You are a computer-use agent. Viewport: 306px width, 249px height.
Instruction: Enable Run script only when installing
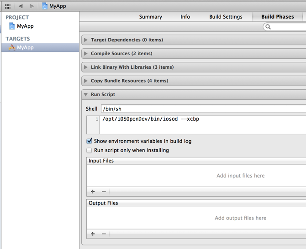click(90, 150)
